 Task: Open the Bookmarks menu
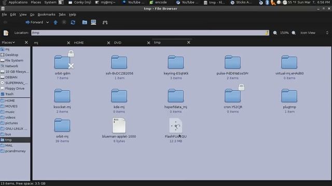click(46, 14)
